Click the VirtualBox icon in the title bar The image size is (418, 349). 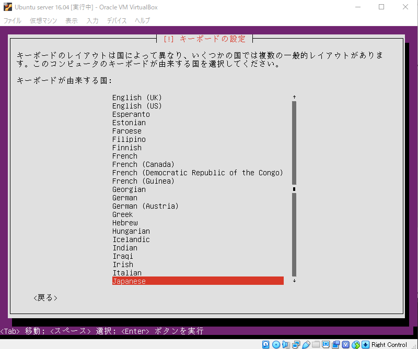[8, 7]
